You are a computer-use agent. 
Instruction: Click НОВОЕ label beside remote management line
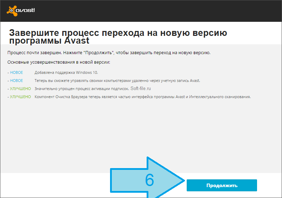pos(17,81)
